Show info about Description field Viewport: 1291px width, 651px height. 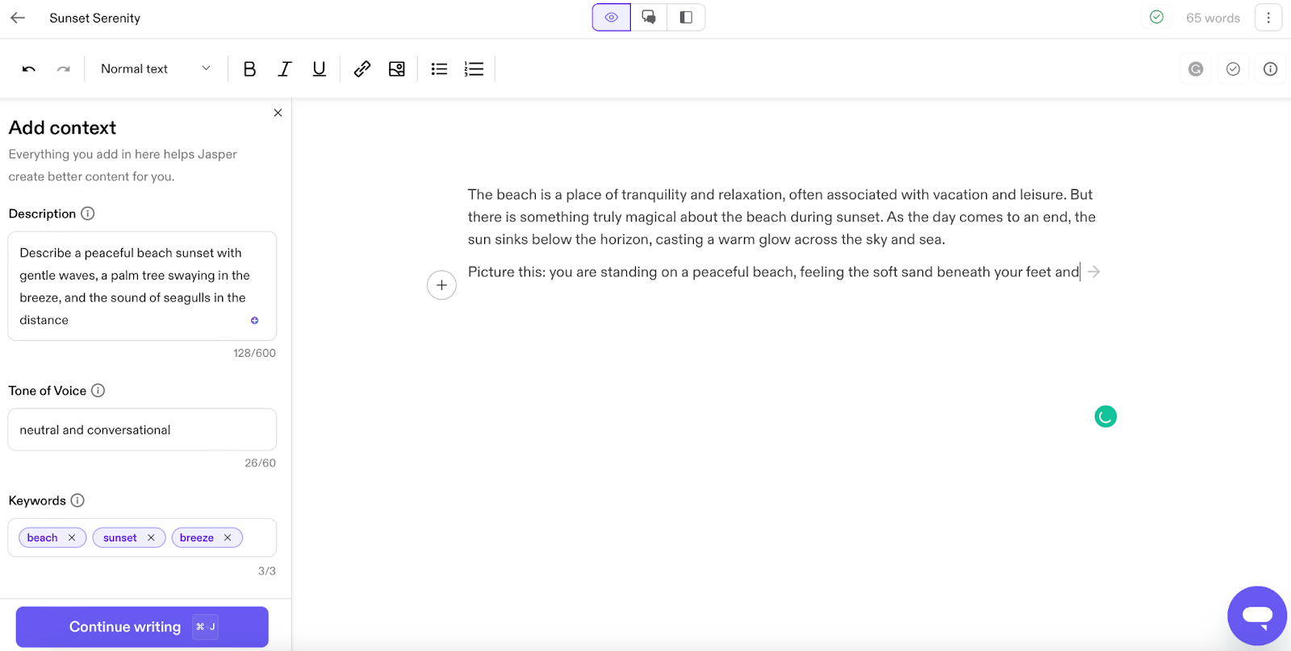88,214
